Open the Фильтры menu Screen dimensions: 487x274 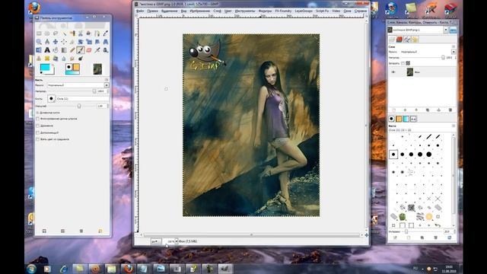pos(266,11)
